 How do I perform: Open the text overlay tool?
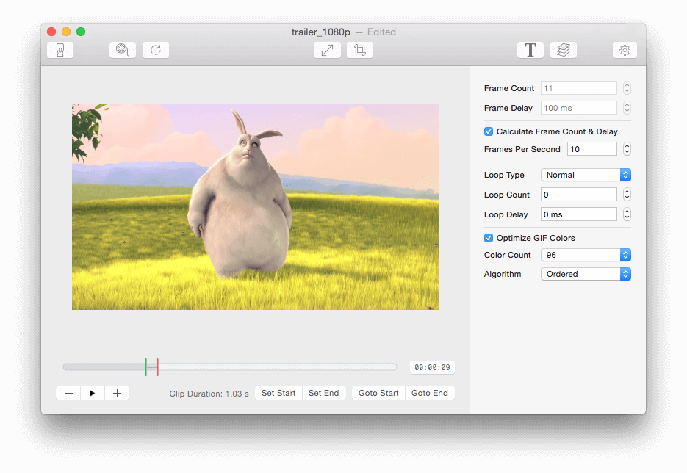[x=530, y=49]
